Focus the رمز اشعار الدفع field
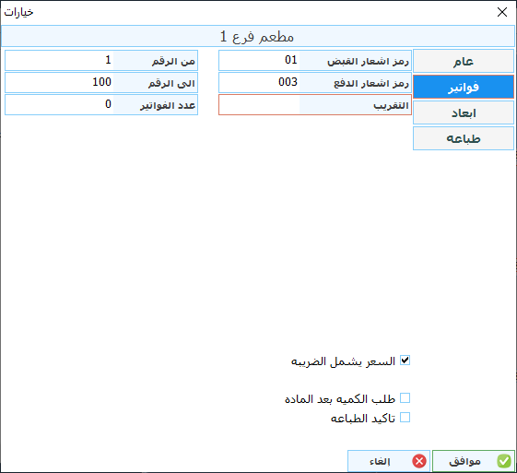The image size is (517, 473). [x=260, y=82]
